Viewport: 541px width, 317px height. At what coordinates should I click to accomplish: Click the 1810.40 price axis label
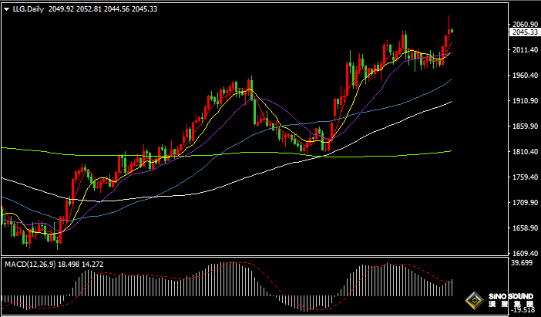tap(524, 152)
